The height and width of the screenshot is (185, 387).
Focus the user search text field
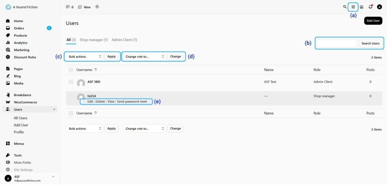tap(336, 43)
